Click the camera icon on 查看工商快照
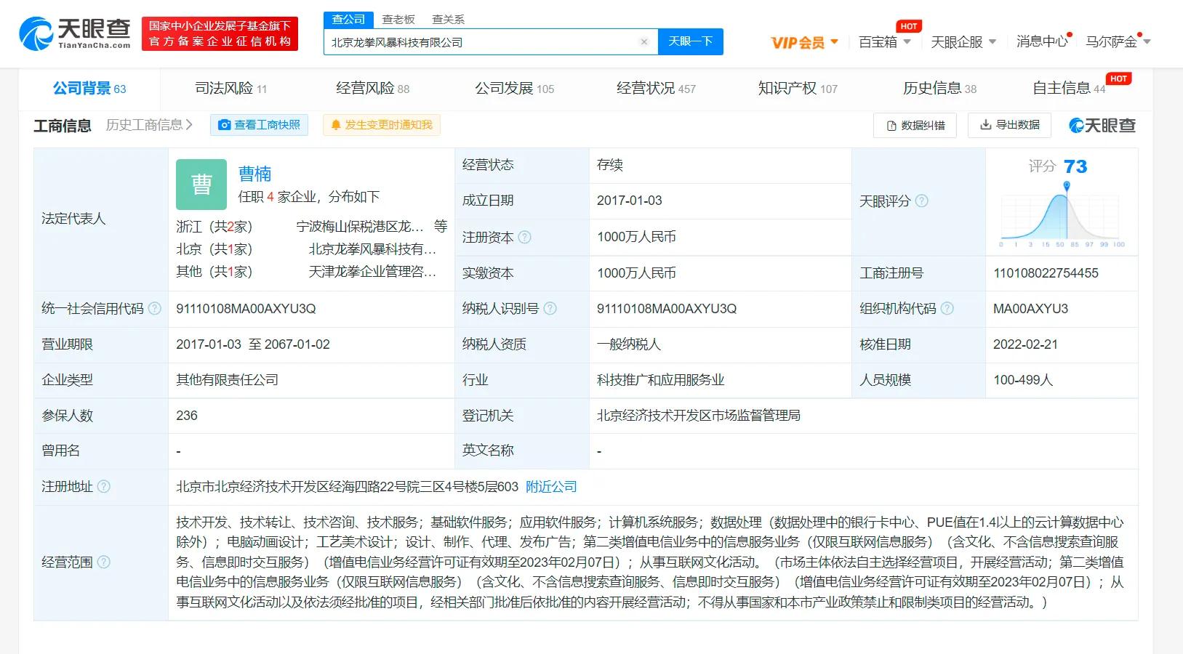The width and height of the screenshot is (1183, 654). click(x=224, y=124)
